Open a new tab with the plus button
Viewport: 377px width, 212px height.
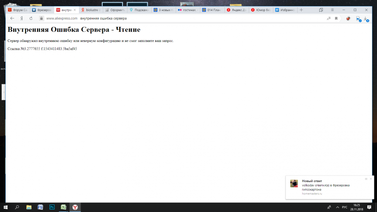[x=302, y=10]
